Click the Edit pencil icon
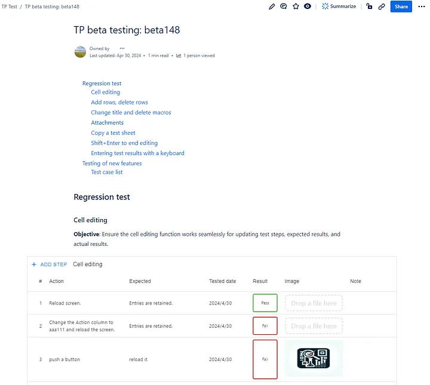The image size is (430, 385). (x=272, y=7)
